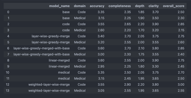
Task: Click model name 'medical' in row 11
Action: tap(64, 79)
